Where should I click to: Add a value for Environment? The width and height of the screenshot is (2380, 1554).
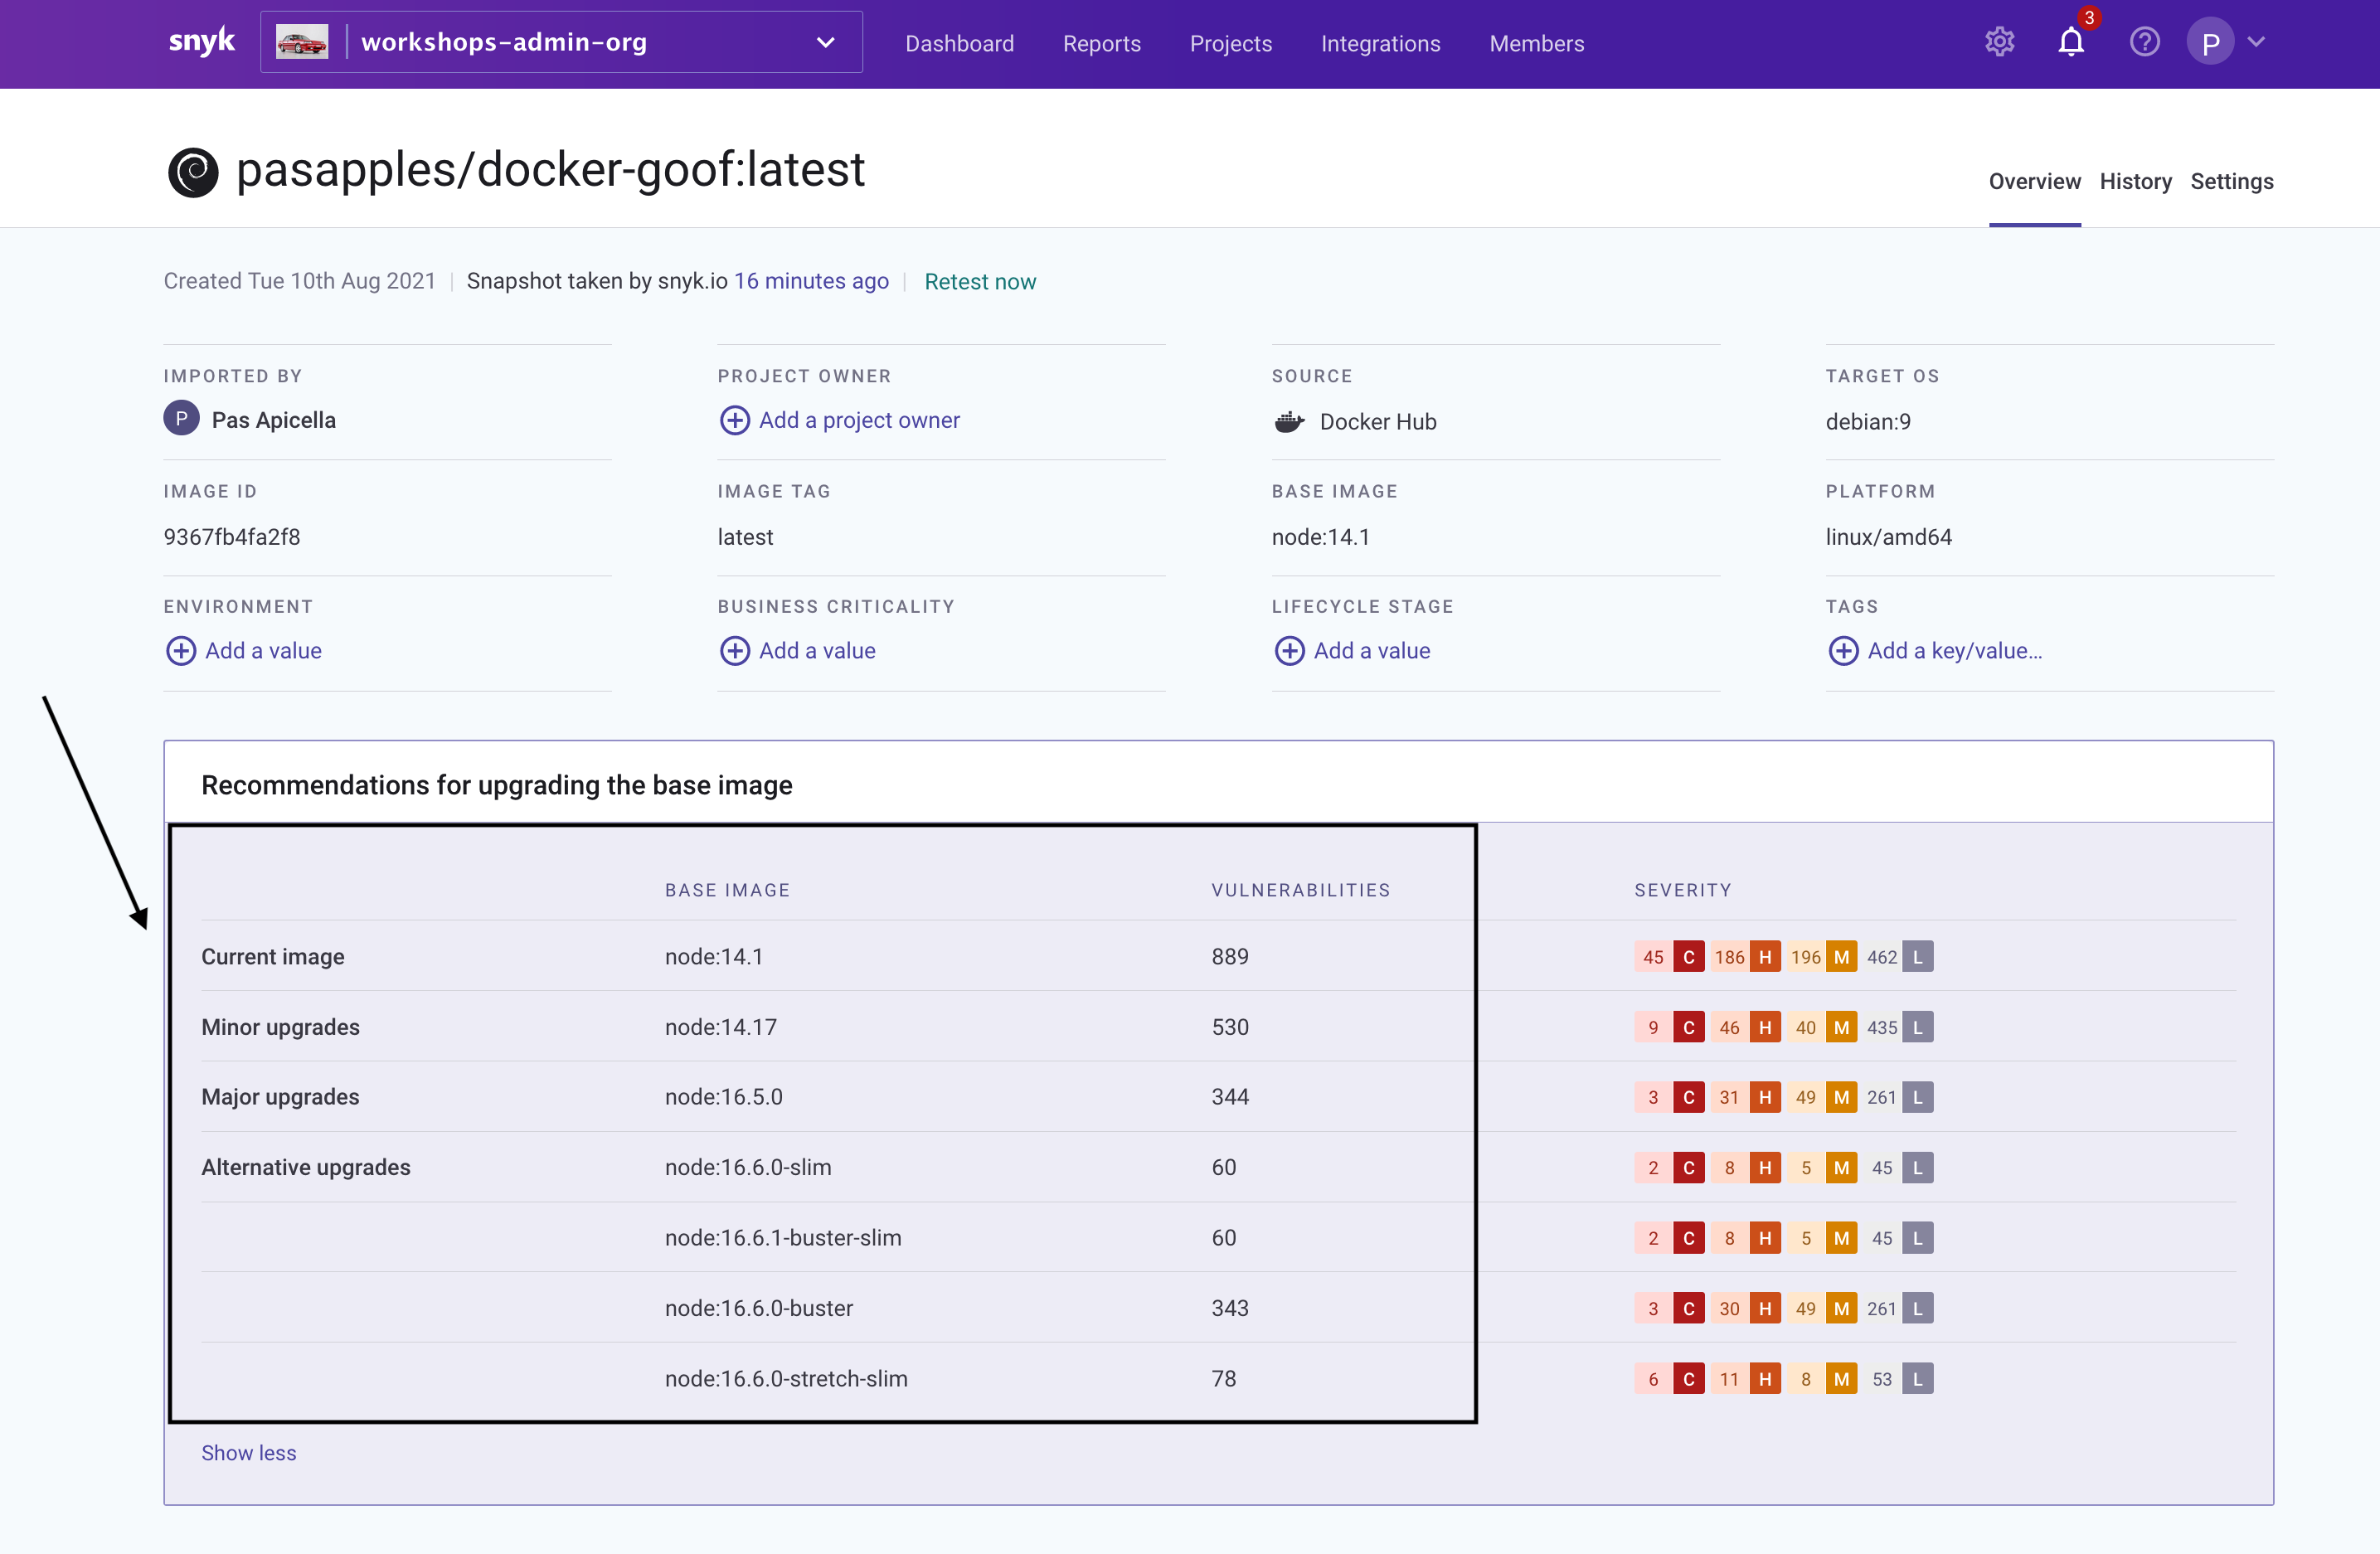point(263,650)
